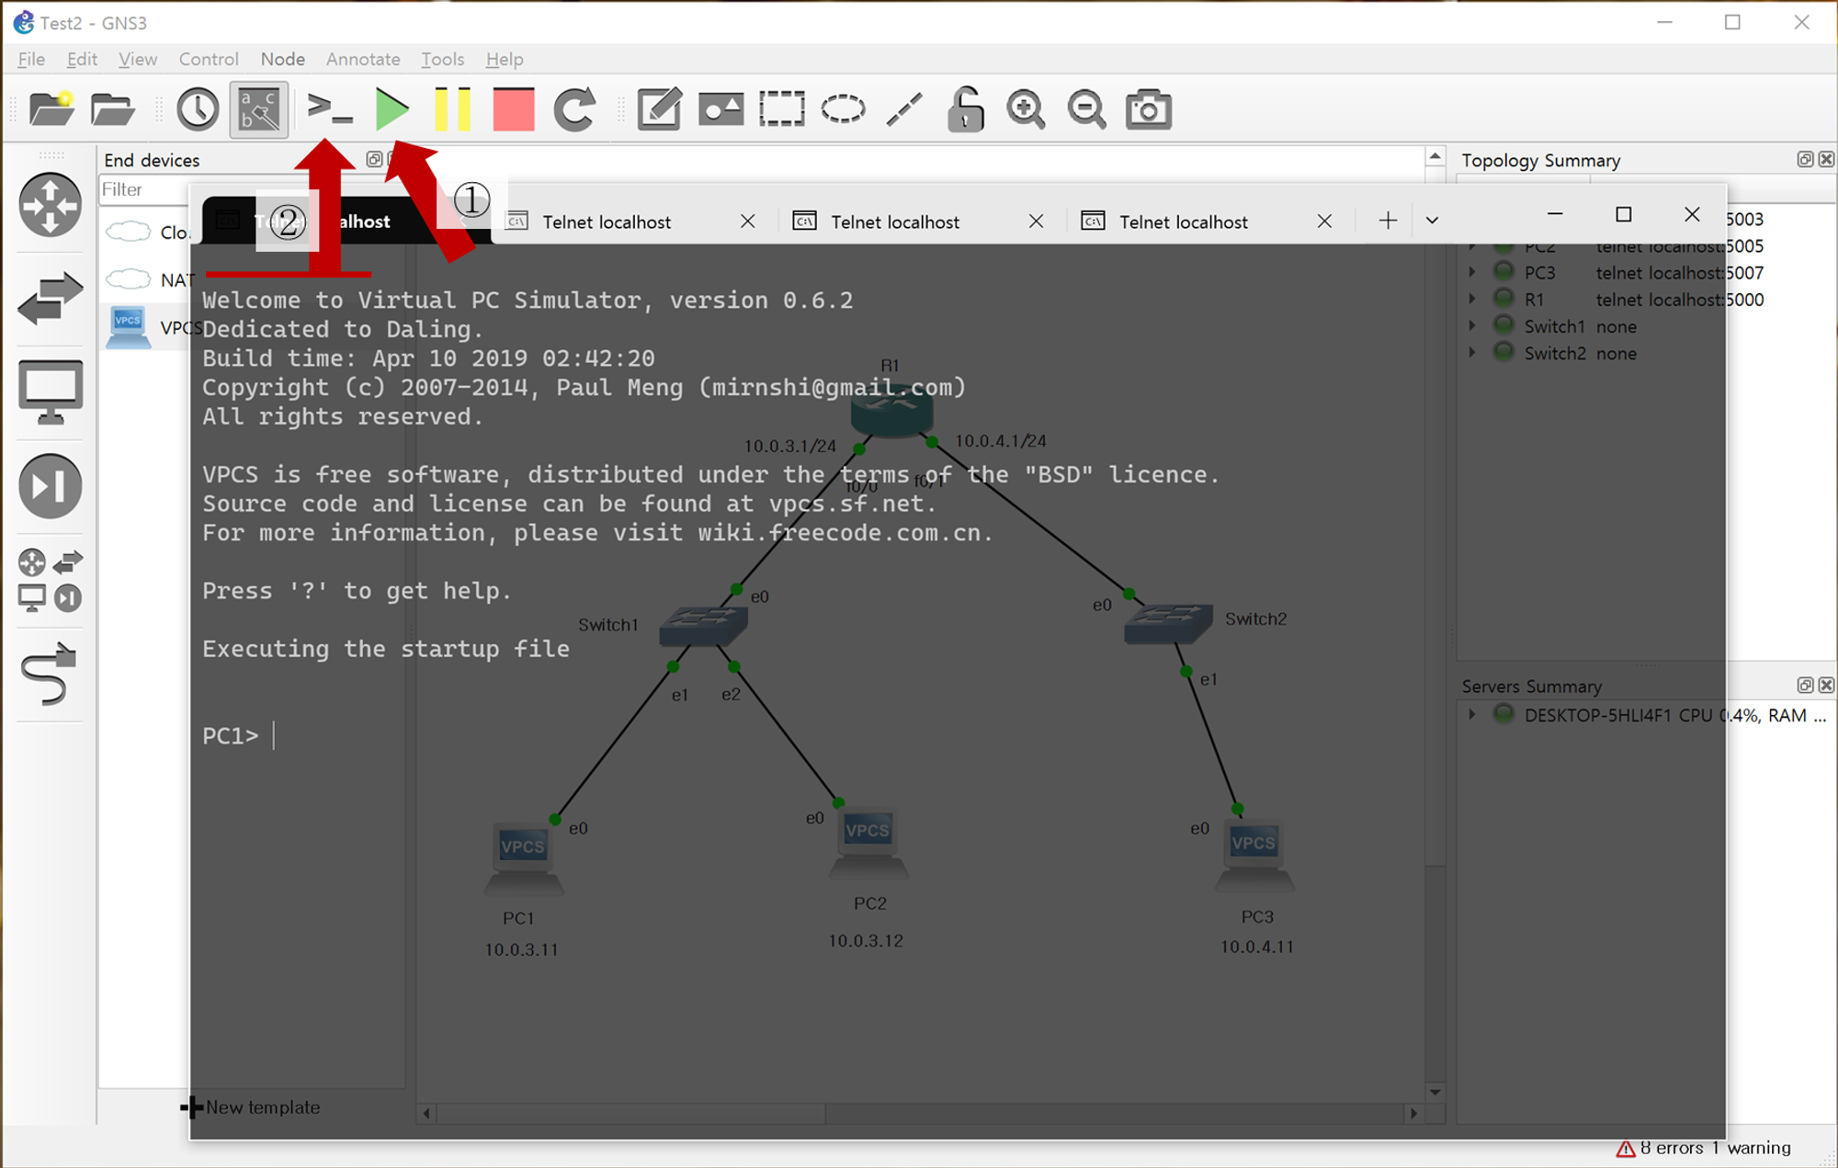
Task: Browse routers in the device sidebar
Action: [51, 204]
